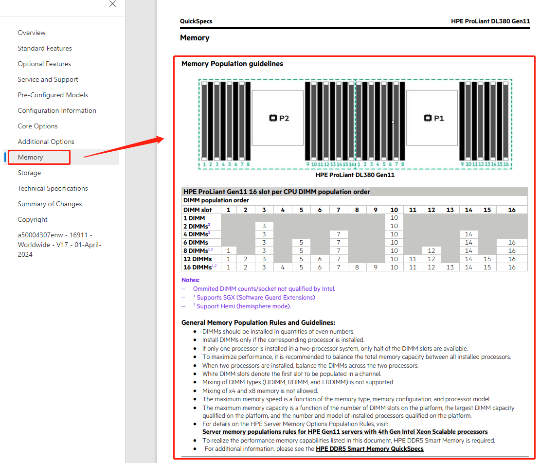Click General Memory Population Rules heading
Image resolution: width=540 pixels, height=463 pixels.
[258, 322]
